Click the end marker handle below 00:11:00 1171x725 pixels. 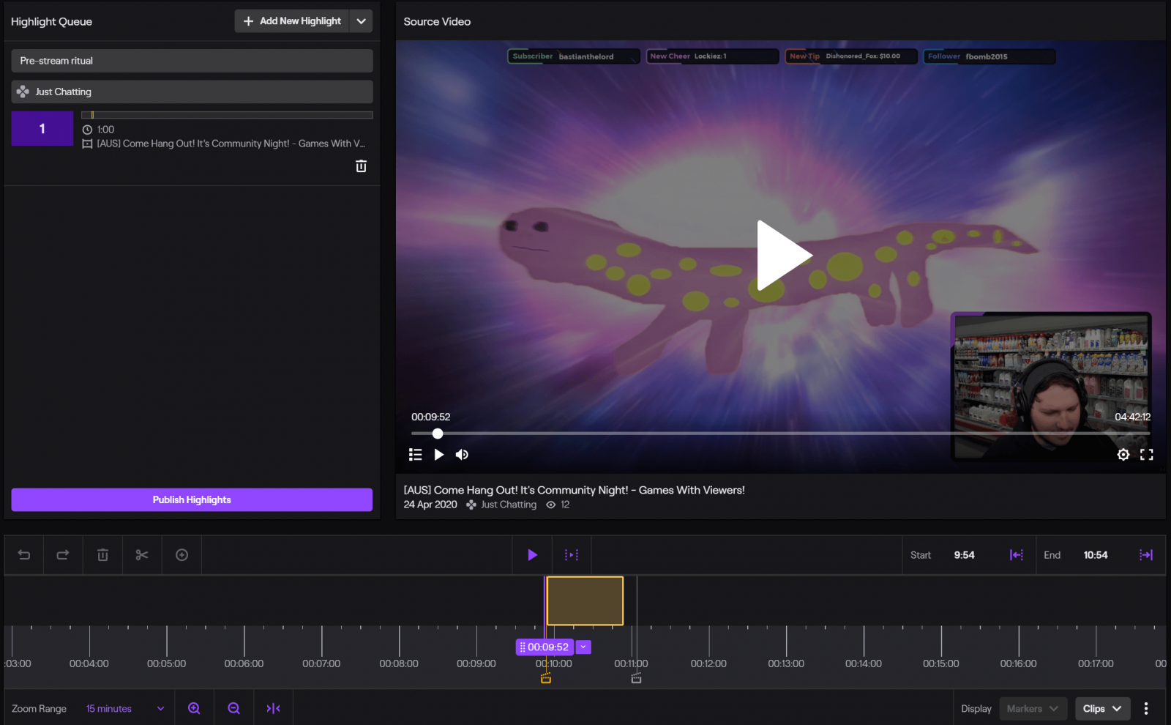pos(636,679)
